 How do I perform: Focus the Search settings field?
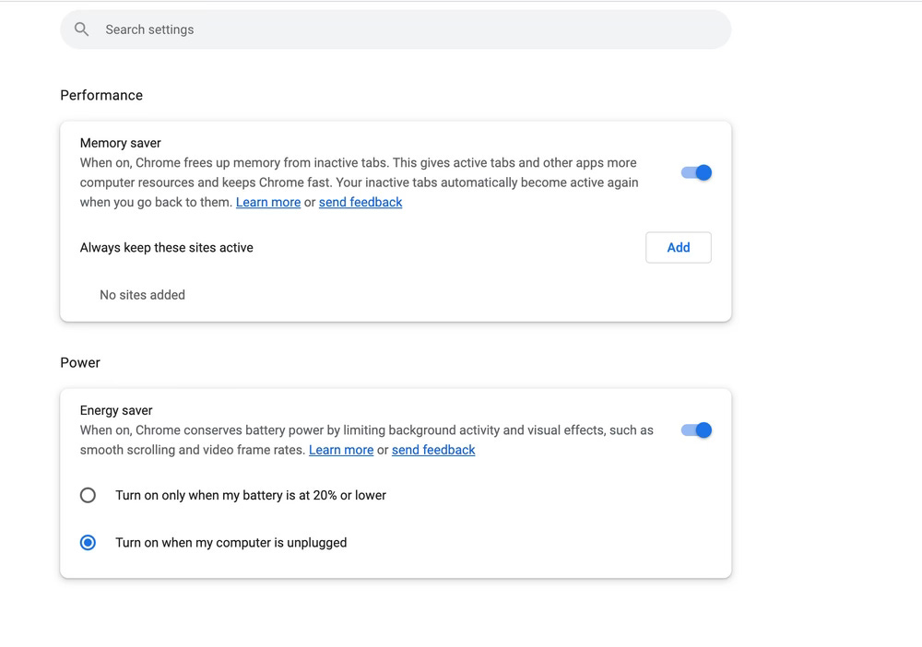396,29
